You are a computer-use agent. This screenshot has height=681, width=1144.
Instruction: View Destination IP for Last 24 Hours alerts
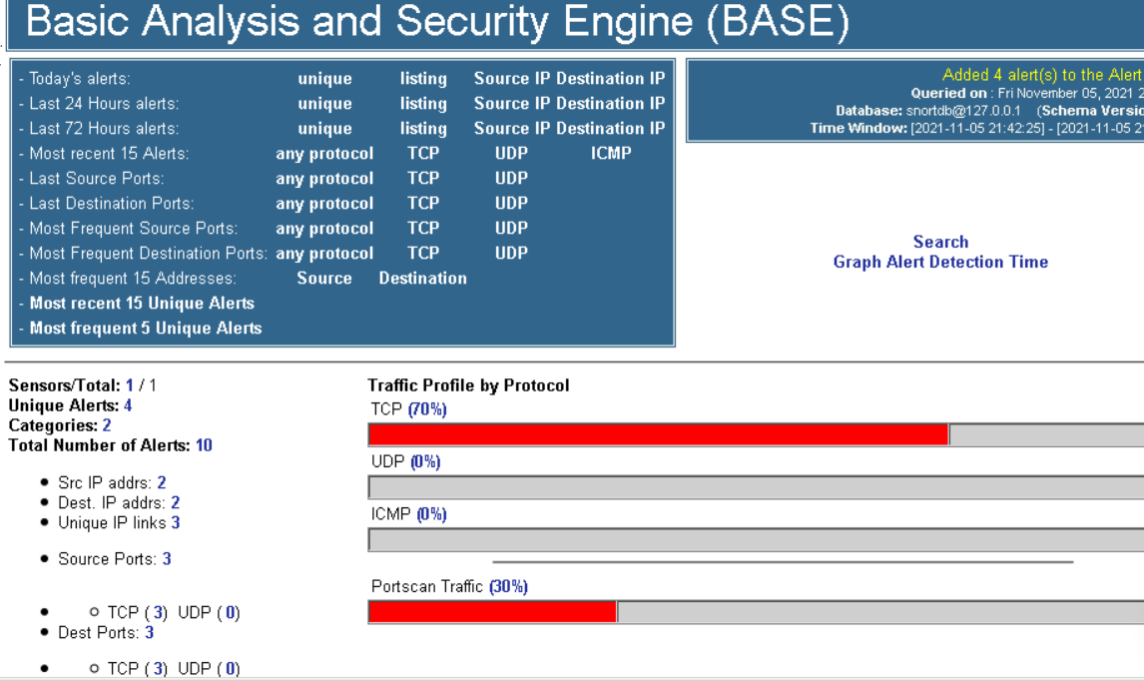tap(611, 104)
